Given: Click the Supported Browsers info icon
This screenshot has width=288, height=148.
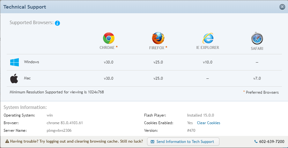Looking at the screenshot, I should coord(57,23).
